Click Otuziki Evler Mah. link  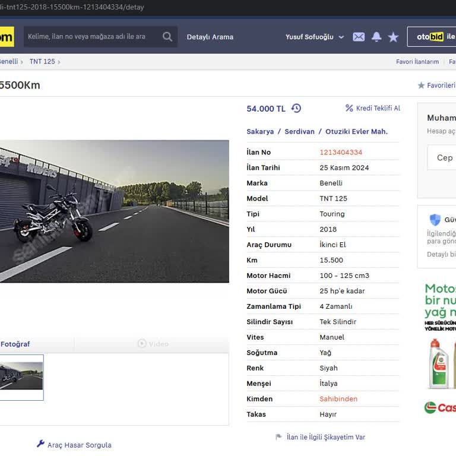(x=356, y=131)
